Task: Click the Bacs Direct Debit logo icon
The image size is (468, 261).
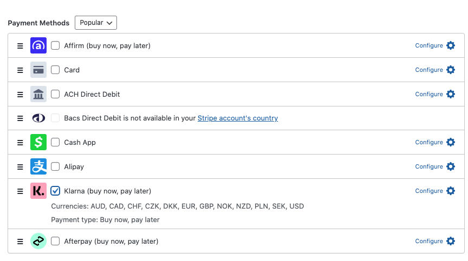Action: click(38, 118)
